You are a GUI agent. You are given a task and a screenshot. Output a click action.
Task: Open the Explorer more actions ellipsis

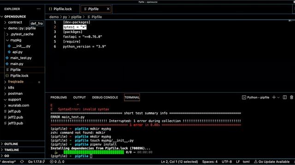click(x=39, y=9)
